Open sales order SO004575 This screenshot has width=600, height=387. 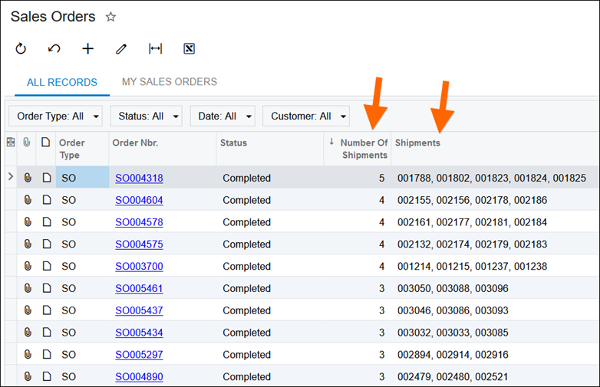pyautogui.click(x=140, y=244)
